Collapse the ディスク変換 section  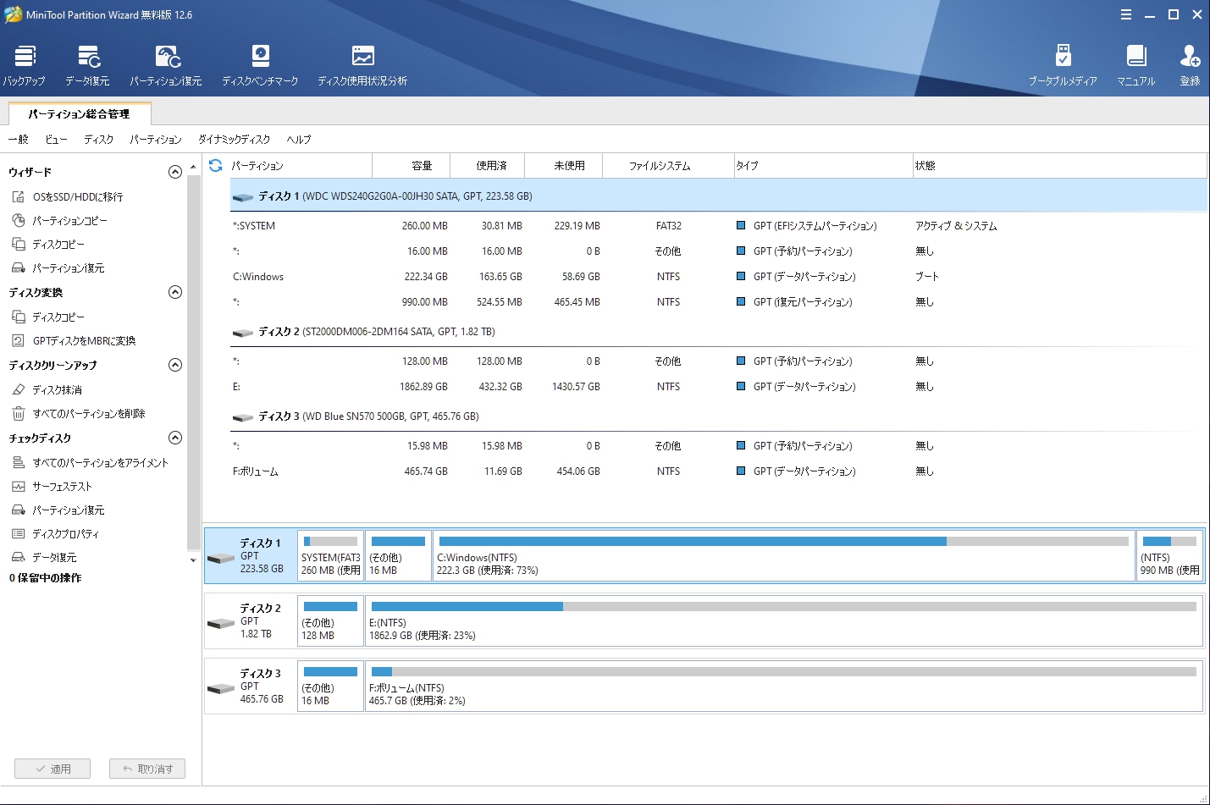pyautogui.click(x=175, y=292)
